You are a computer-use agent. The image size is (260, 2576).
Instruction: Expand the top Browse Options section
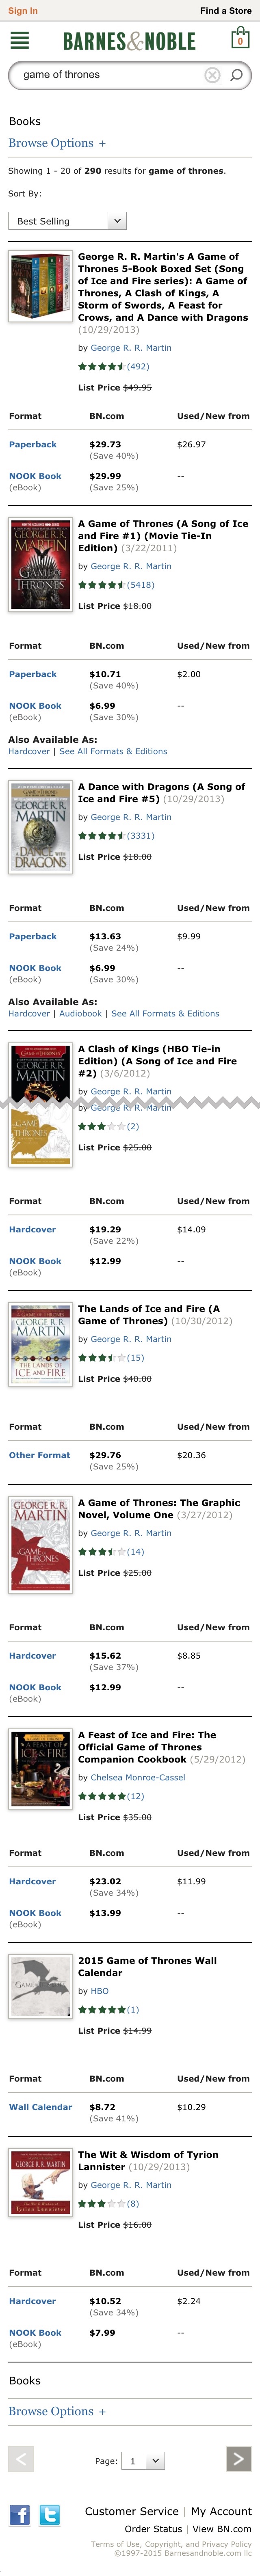tap(57, 143)
